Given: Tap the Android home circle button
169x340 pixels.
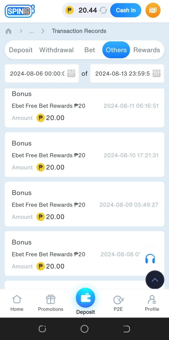Looking at the screenshot, I should click(x=84, y=329).
